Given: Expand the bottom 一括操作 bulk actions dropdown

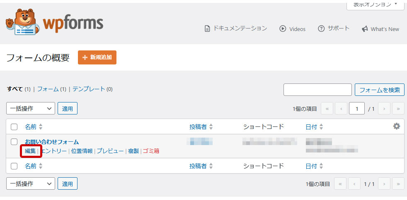Looking at the screenshot, I should [31, 183].
